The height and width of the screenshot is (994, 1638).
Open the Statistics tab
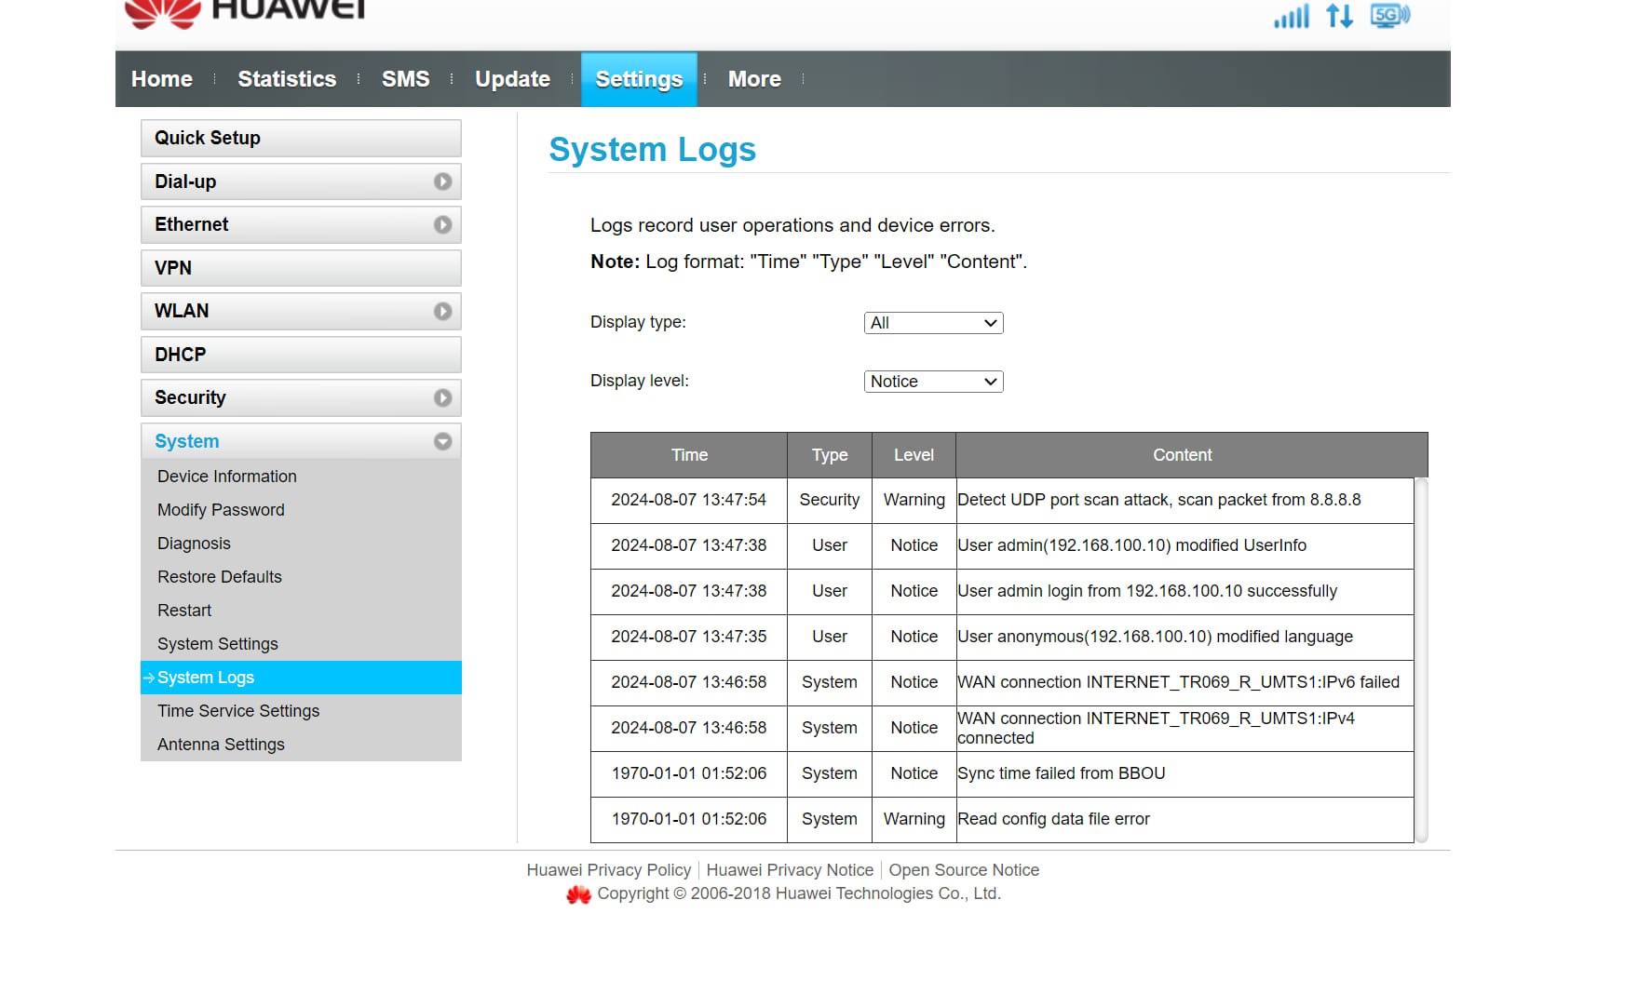(287, 79)
